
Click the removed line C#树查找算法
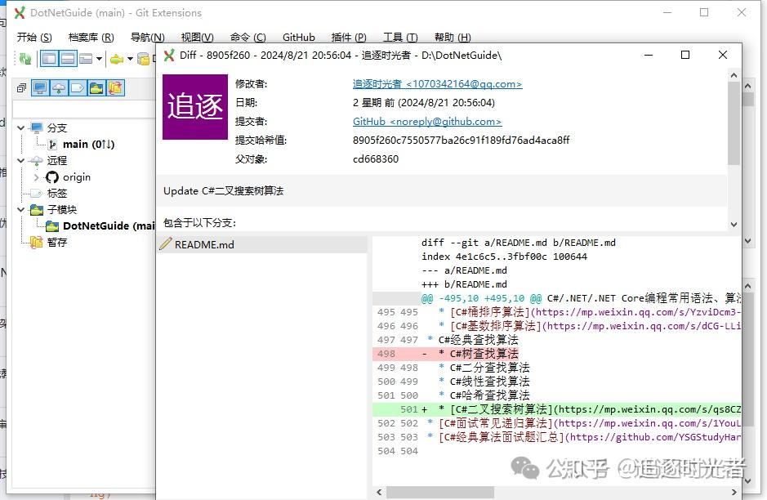pyautogui.click(x=484, y=354)
